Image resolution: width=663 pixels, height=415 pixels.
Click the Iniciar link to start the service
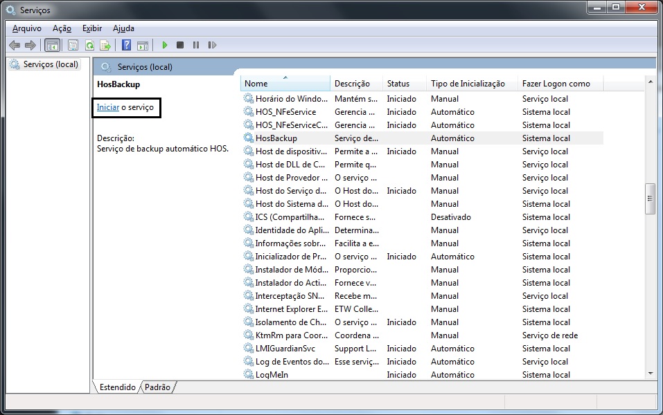[x=107, y=108]
